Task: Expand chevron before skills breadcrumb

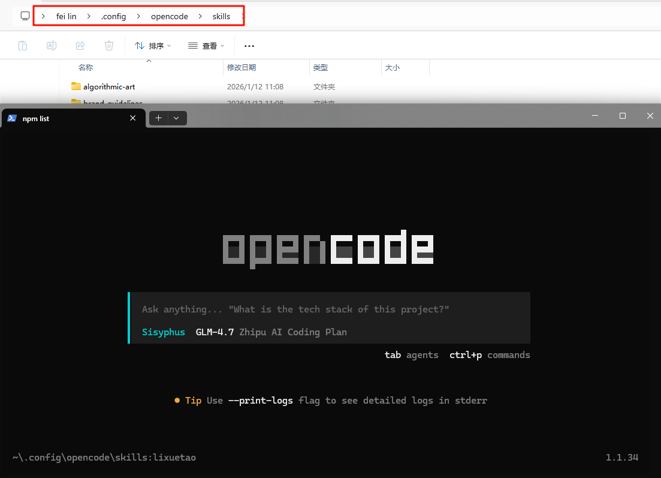Action: (x=200, y=16)
